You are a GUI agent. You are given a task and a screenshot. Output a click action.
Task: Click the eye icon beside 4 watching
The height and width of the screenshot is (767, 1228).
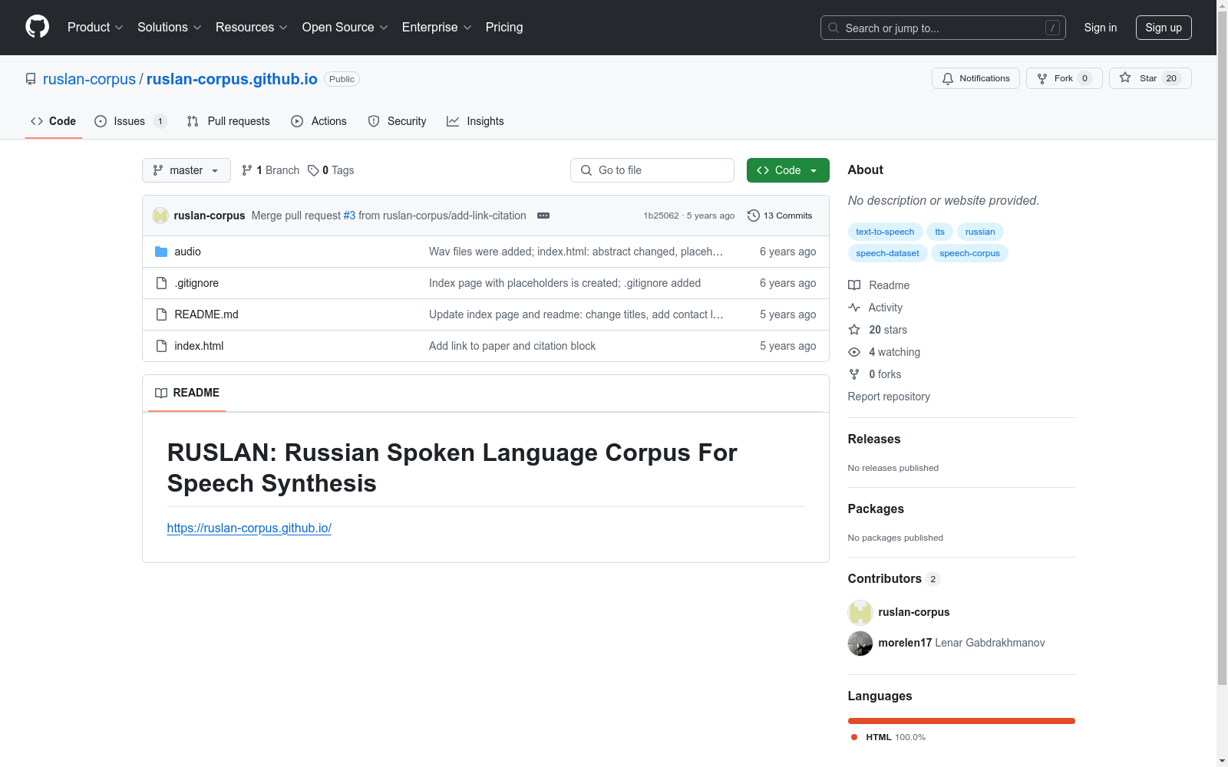point(854,352)
